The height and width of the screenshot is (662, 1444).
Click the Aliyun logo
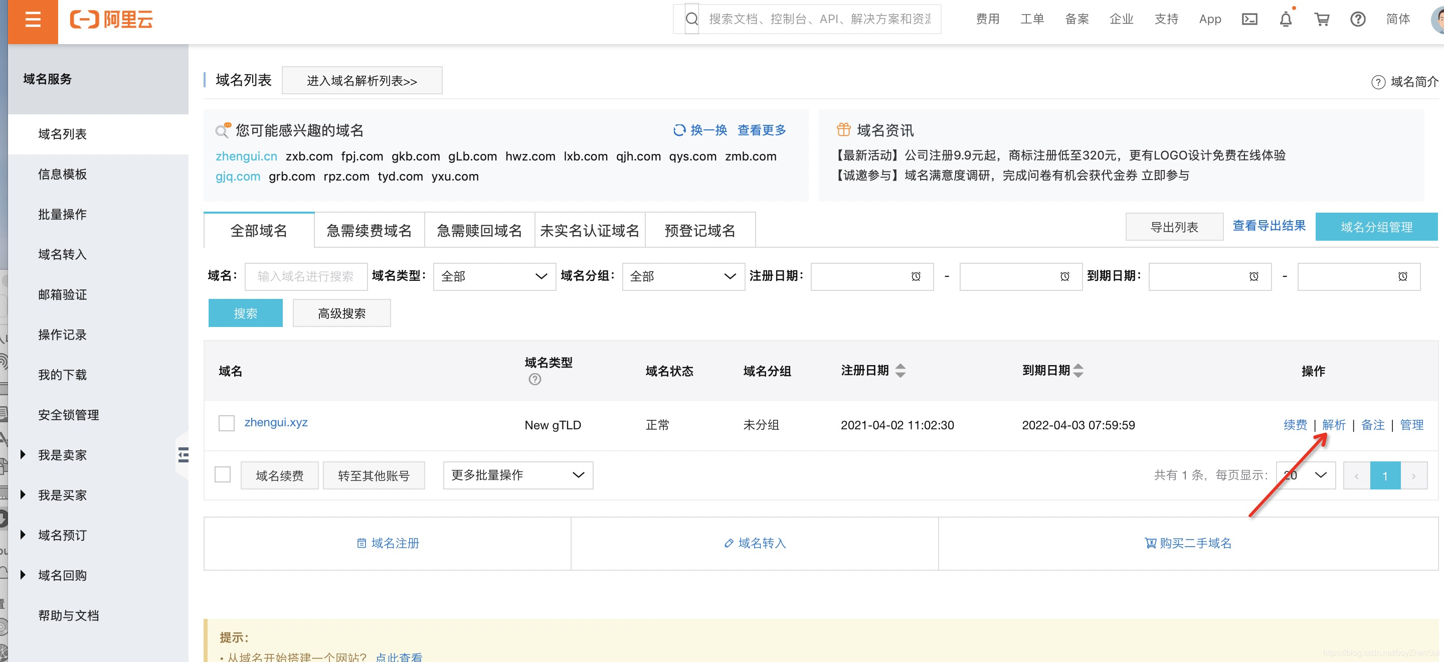(x=111, y=20)
